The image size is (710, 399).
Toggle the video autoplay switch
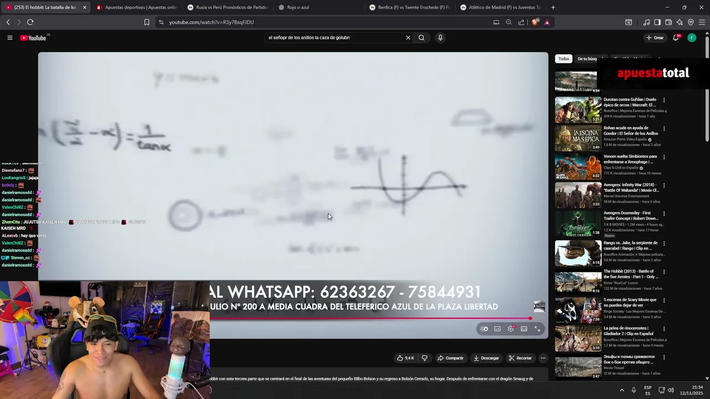pyautogui.click(x=485, y=329)
